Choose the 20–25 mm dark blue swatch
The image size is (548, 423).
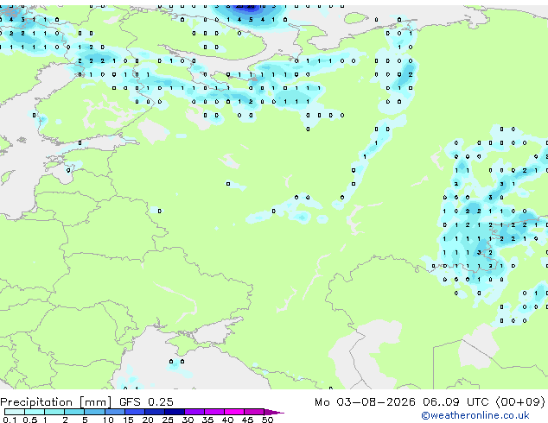click(155, 412)
